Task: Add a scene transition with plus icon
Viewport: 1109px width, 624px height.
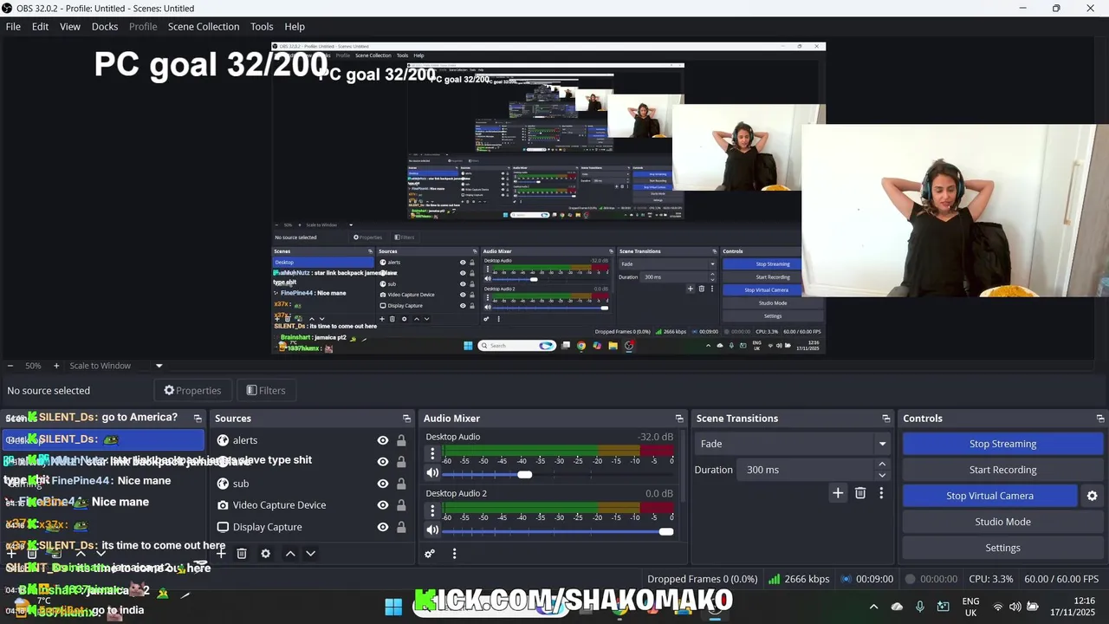Action: tap(838, 493)
